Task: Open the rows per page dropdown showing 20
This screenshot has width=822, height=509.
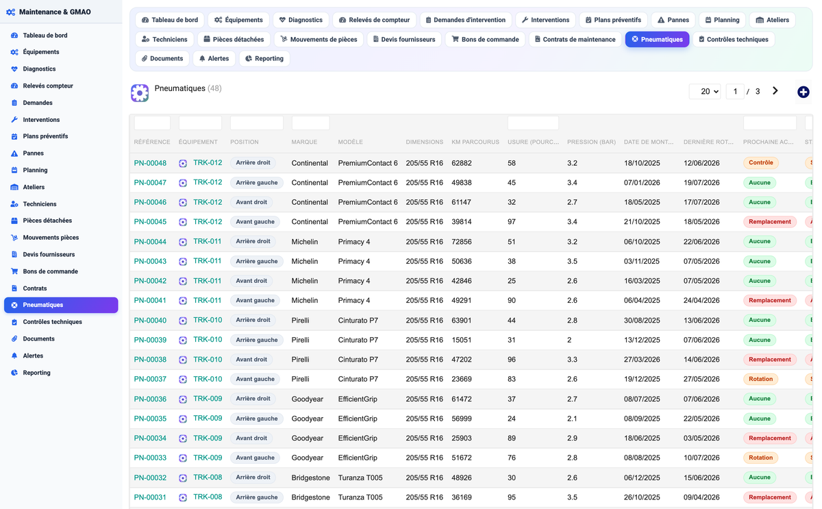Action: coord(705,91)
